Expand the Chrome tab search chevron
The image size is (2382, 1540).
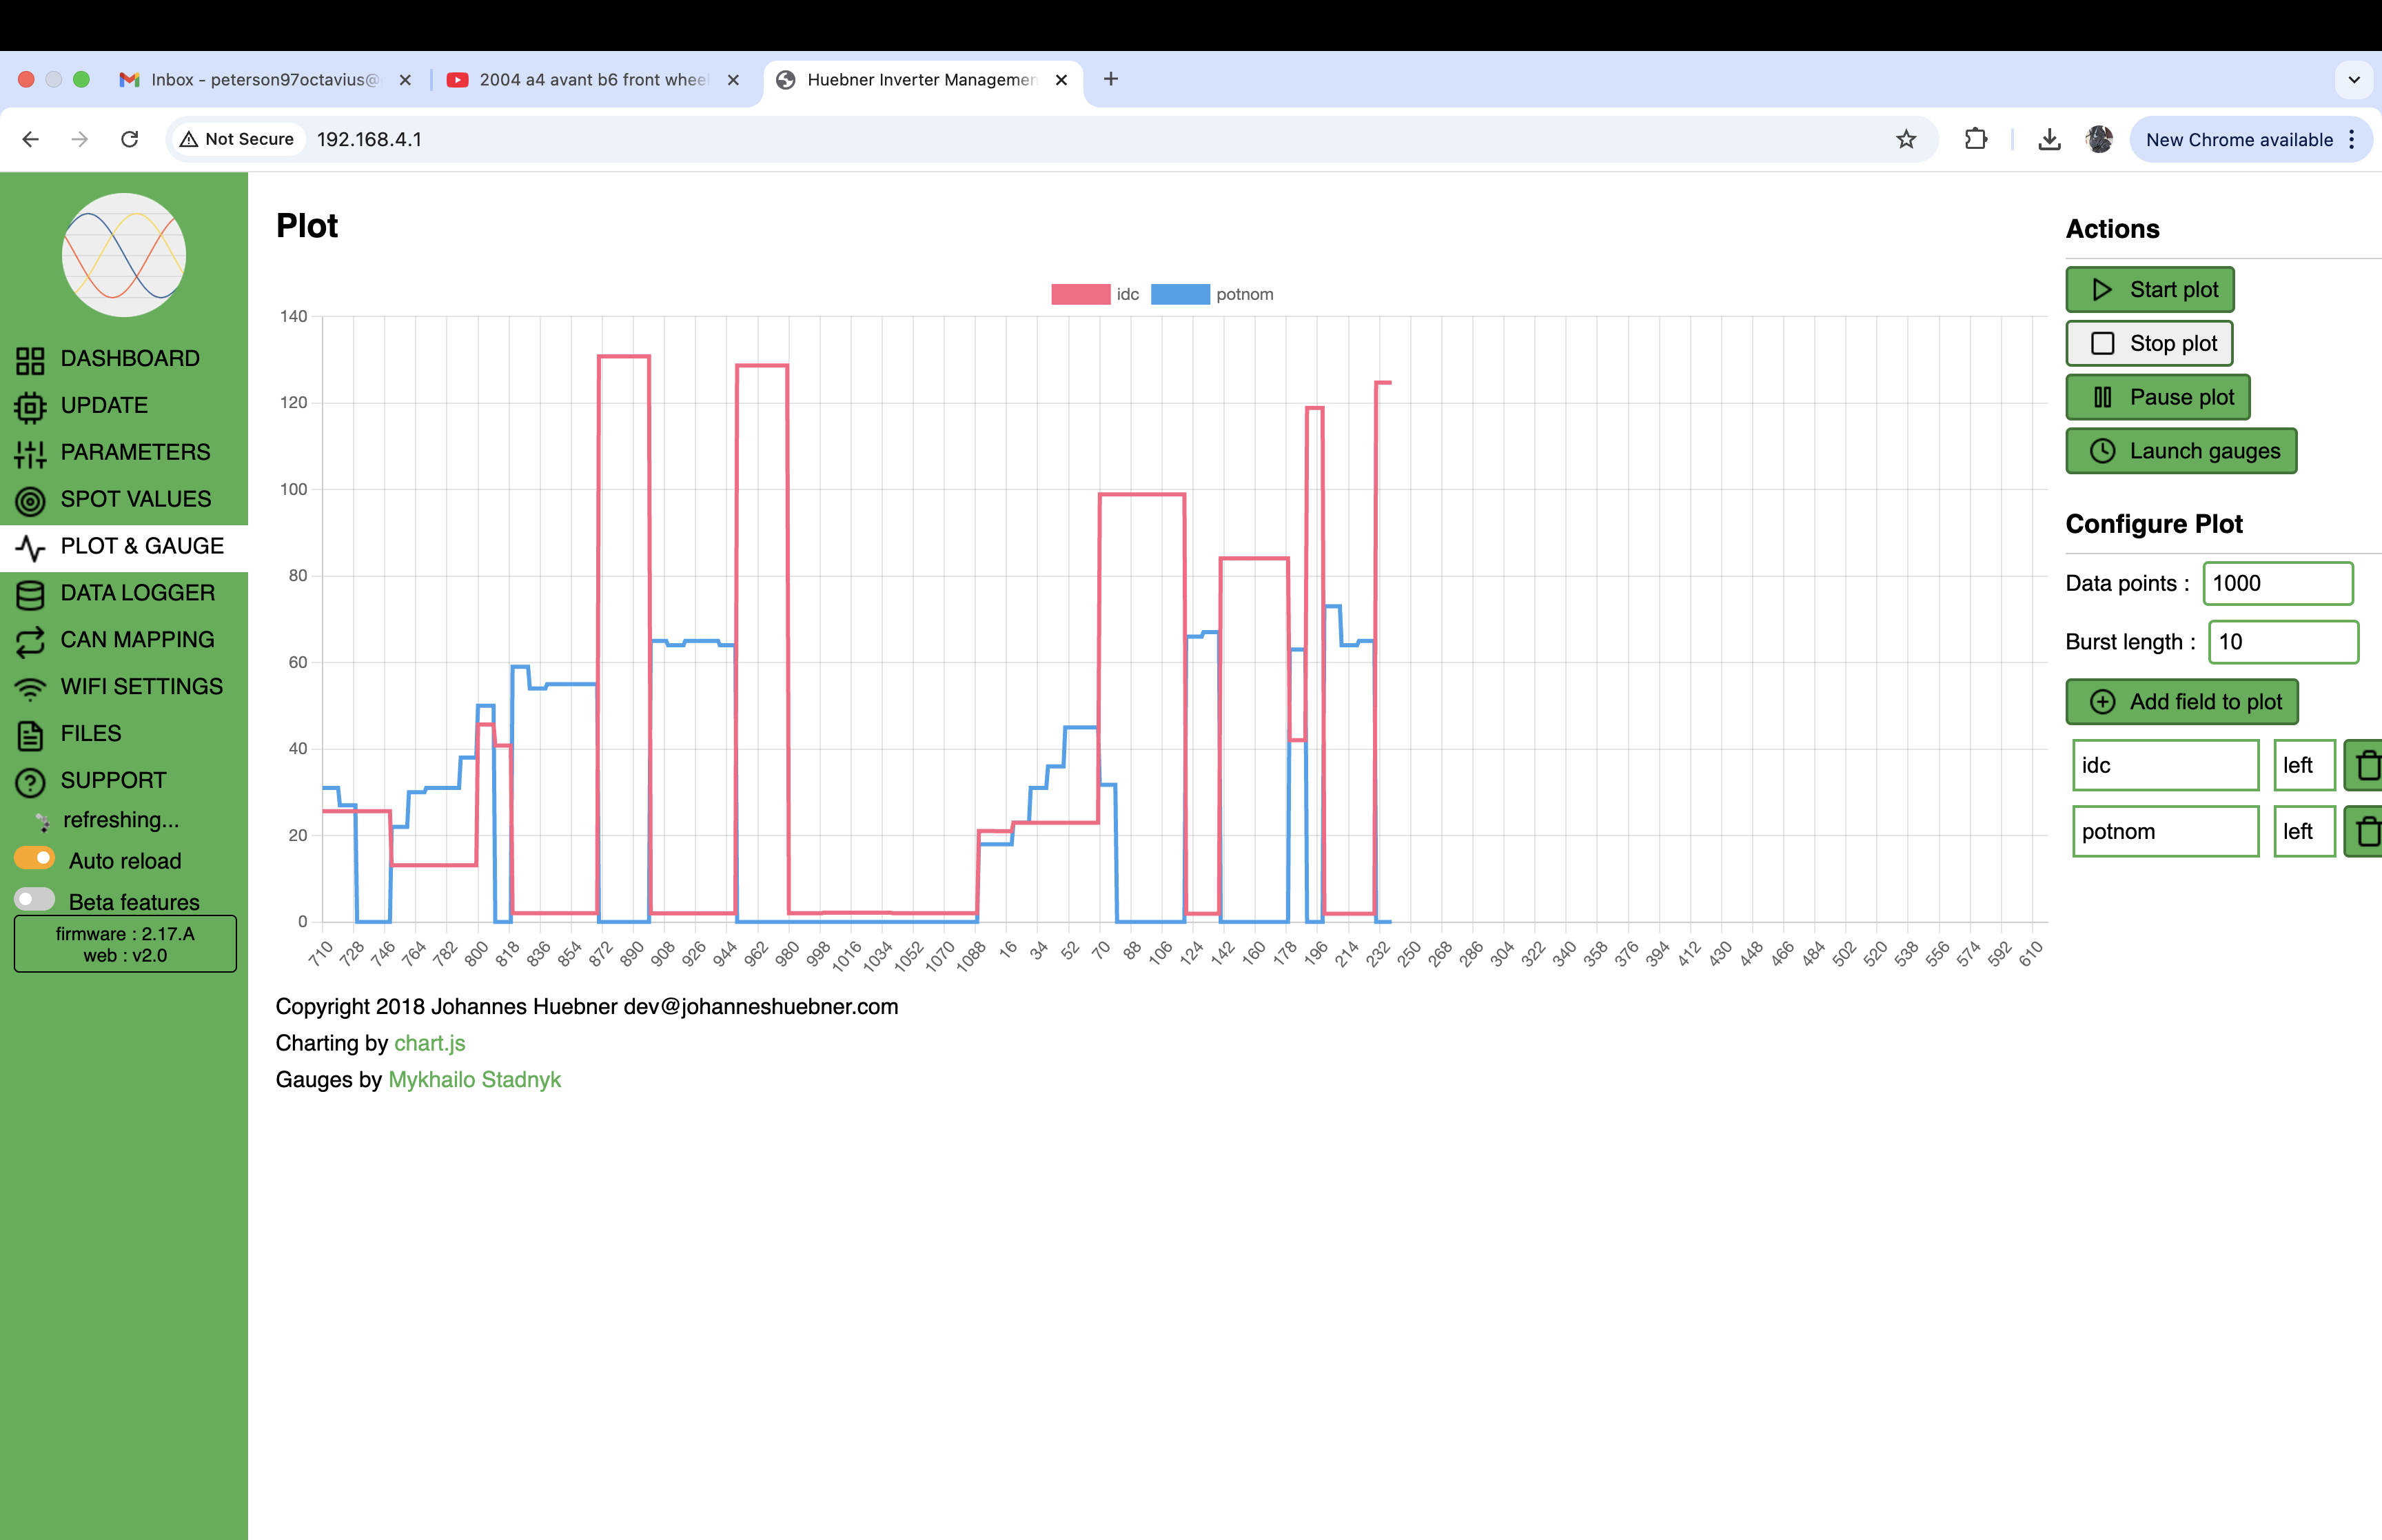point(2353,80)
